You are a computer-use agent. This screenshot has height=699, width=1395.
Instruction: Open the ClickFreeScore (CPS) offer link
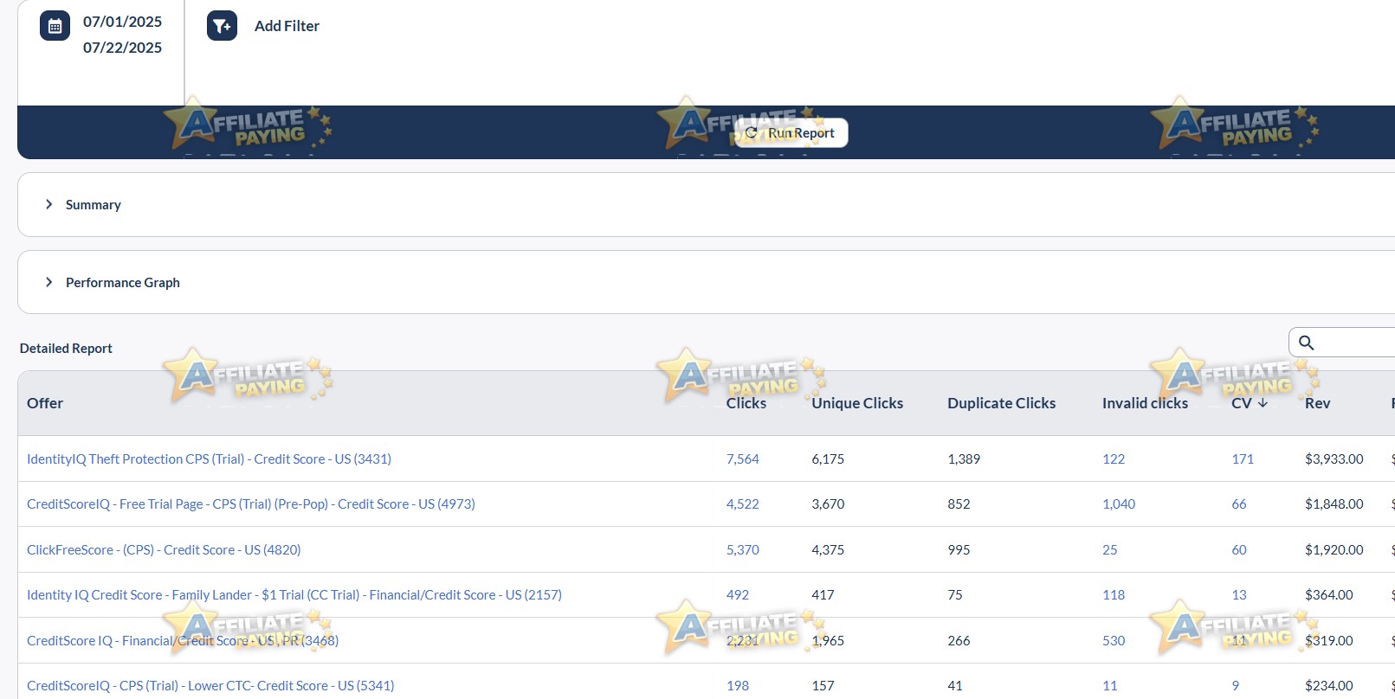[164, 549]
